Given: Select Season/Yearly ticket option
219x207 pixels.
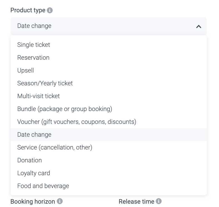Looking at the screenshot, I should coord(45,83).
